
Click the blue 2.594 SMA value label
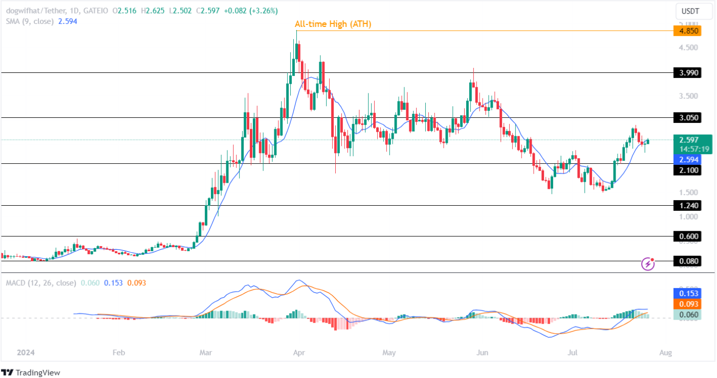(688, 160)
